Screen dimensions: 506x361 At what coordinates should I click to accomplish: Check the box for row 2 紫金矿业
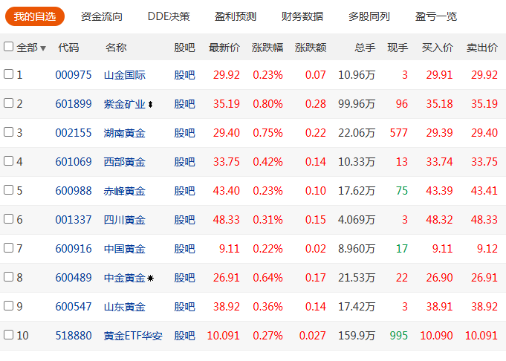(x=8, y=103)
